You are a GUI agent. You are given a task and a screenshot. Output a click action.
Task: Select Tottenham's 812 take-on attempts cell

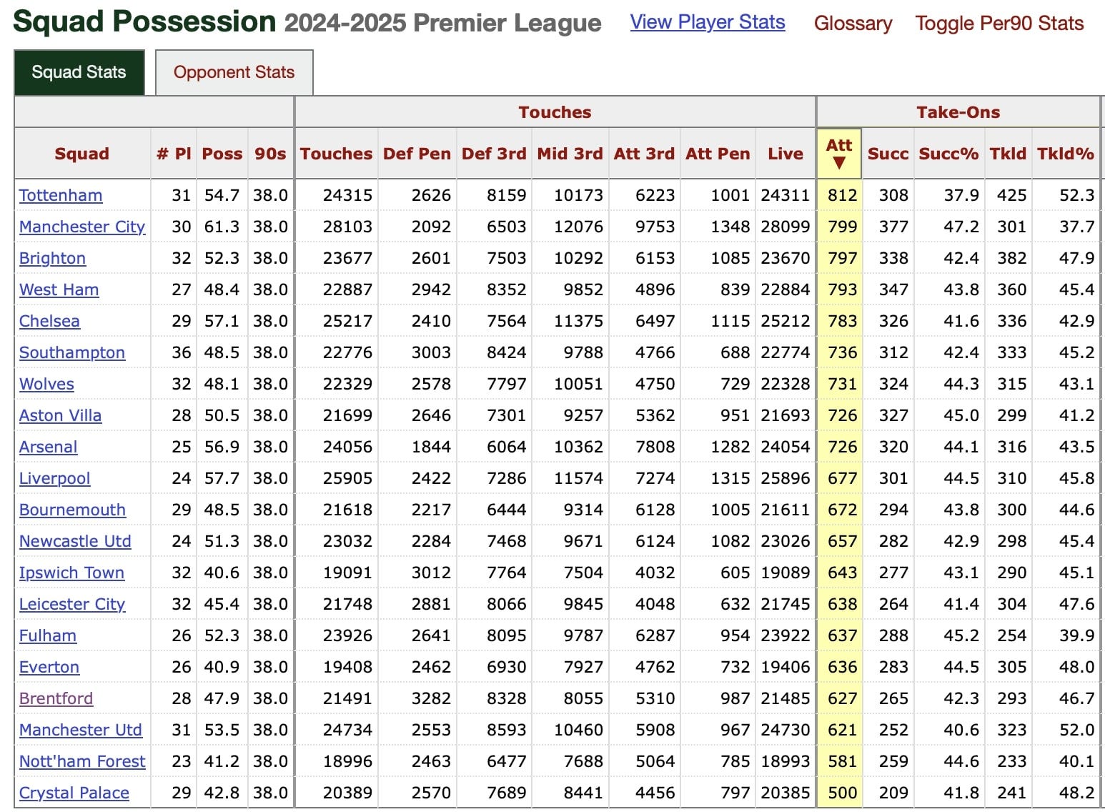pyautogui.click(x=839, y=195)
